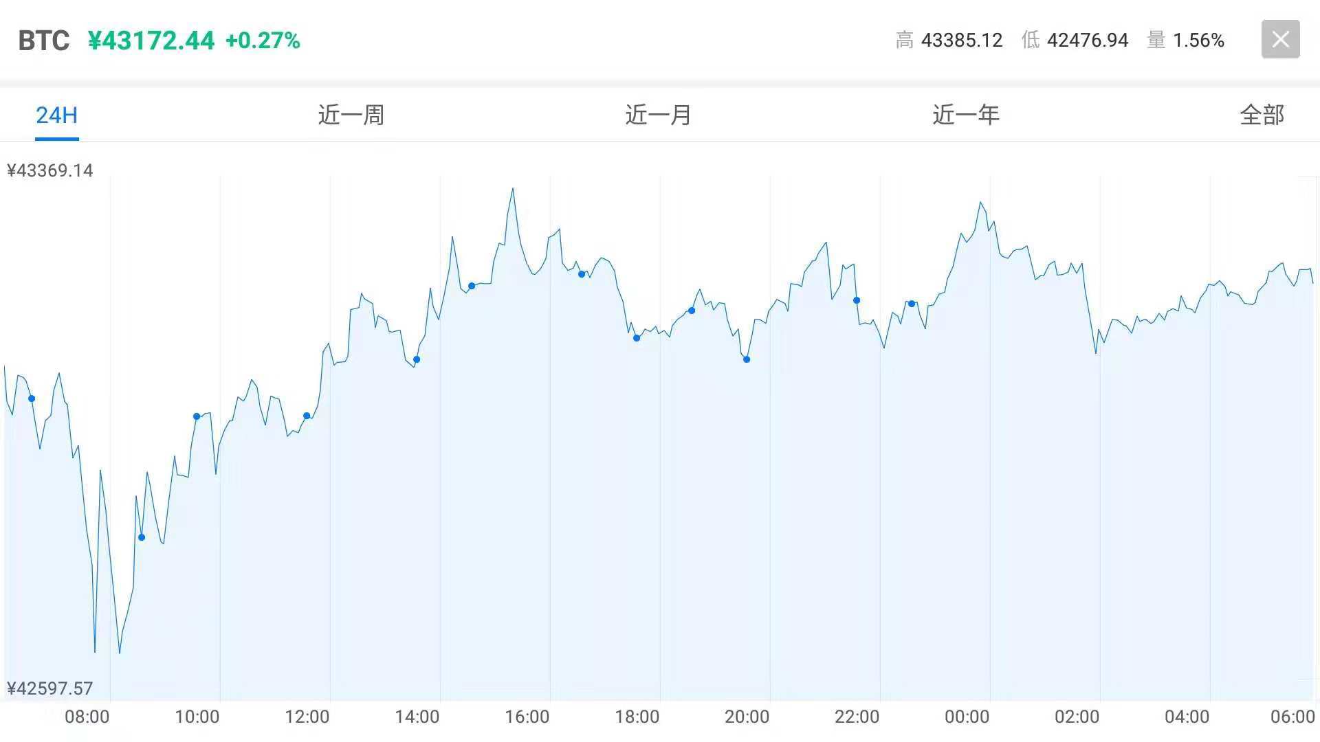
Task: Click the 16:00 time axis label
Action: tap(527, 717)
